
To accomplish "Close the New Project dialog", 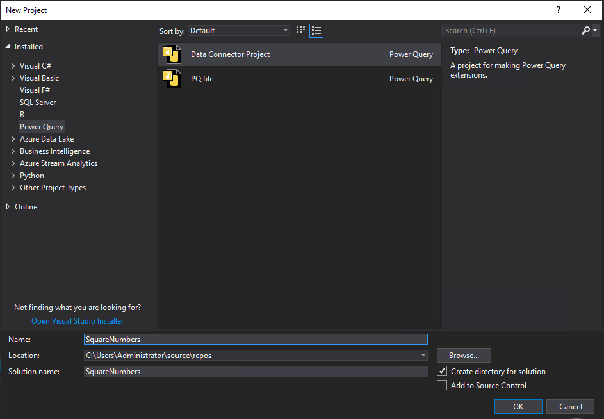I will coord(587,10).
